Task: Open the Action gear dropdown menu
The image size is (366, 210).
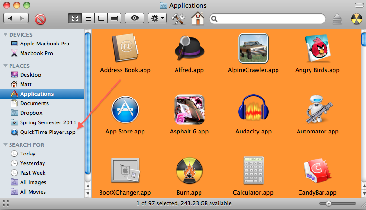Action: point(157,18)
